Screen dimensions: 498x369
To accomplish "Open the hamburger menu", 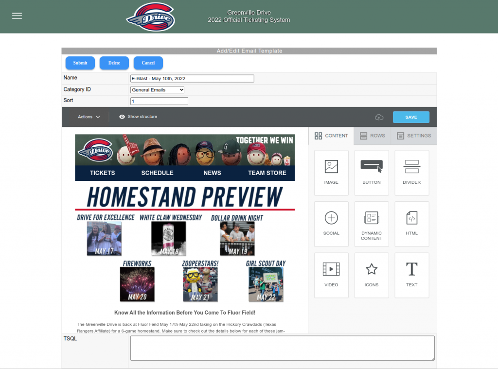I will [17, 16].
